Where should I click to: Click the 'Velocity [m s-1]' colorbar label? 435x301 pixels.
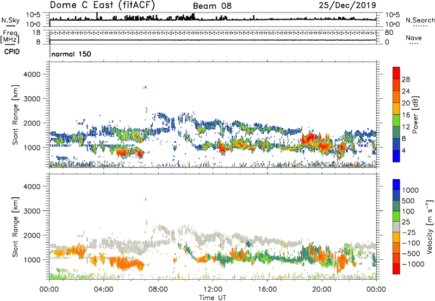430,227
